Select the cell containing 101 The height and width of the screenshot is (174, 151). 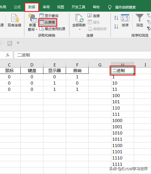[123, 102]
